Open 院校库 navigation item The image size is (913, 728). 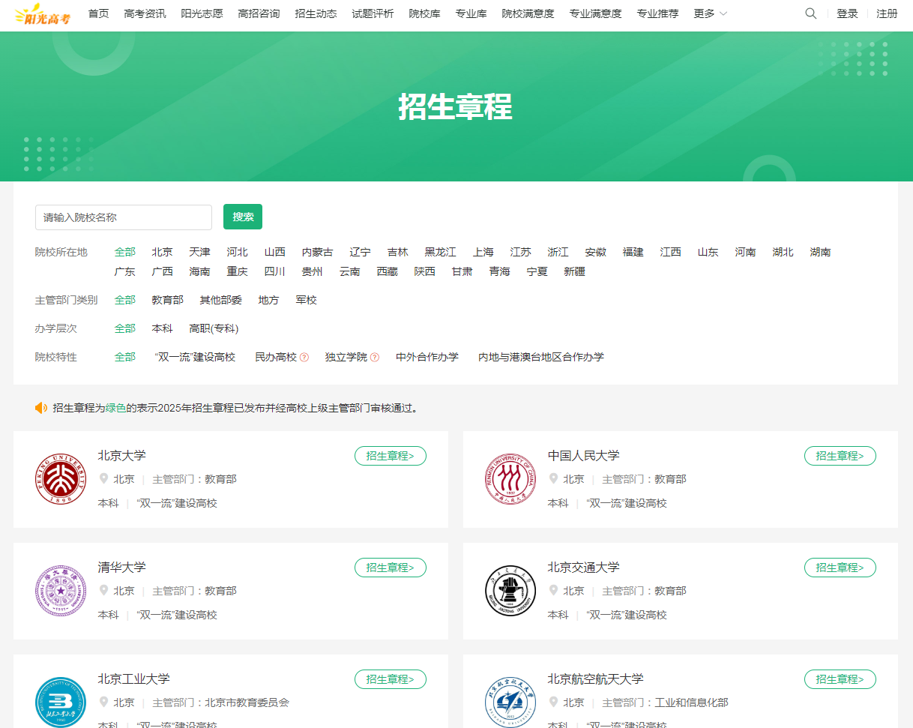click(424, 13)
